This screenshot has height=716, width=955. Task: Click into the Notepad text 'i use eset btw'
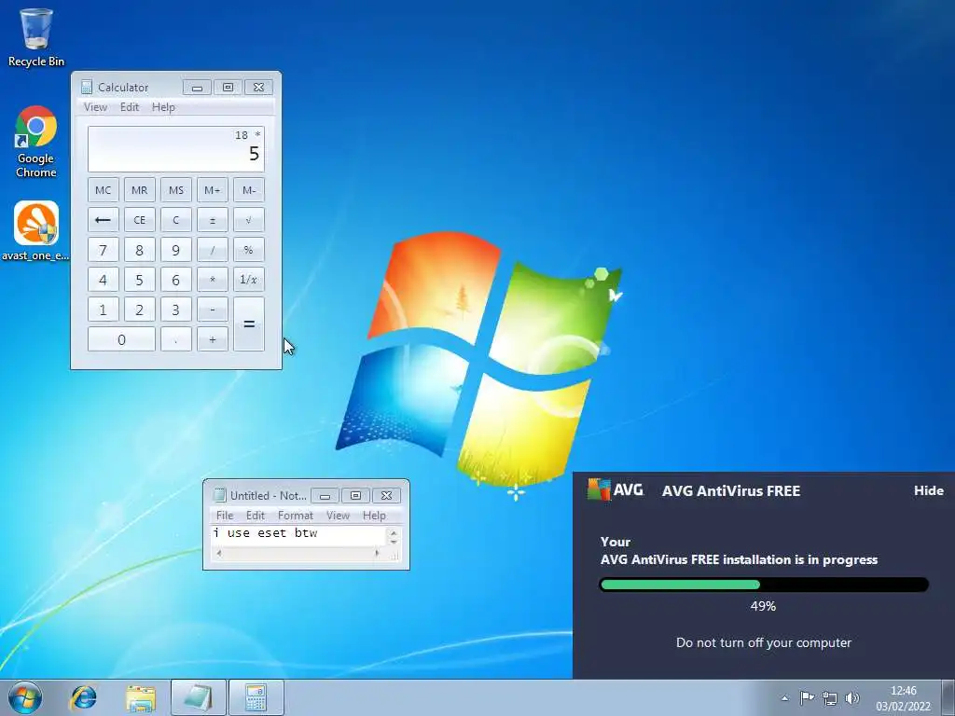coord(266,533)
